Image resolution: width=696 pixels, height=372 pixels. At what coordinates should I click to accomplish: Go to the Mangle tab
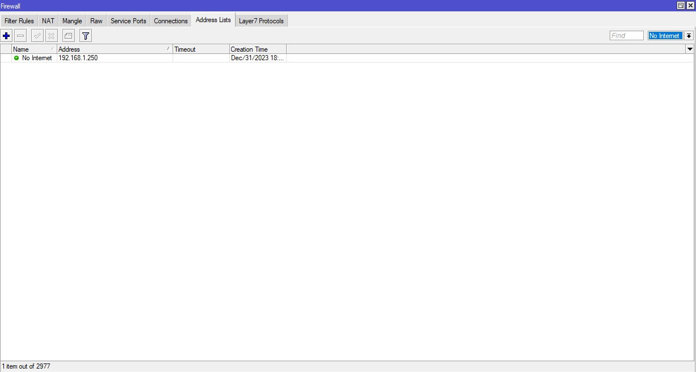click(72, 21)
